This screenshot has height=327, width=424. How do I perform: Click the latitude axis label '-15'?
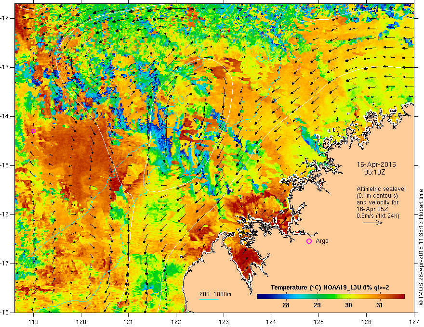click(x=5, y=165)
